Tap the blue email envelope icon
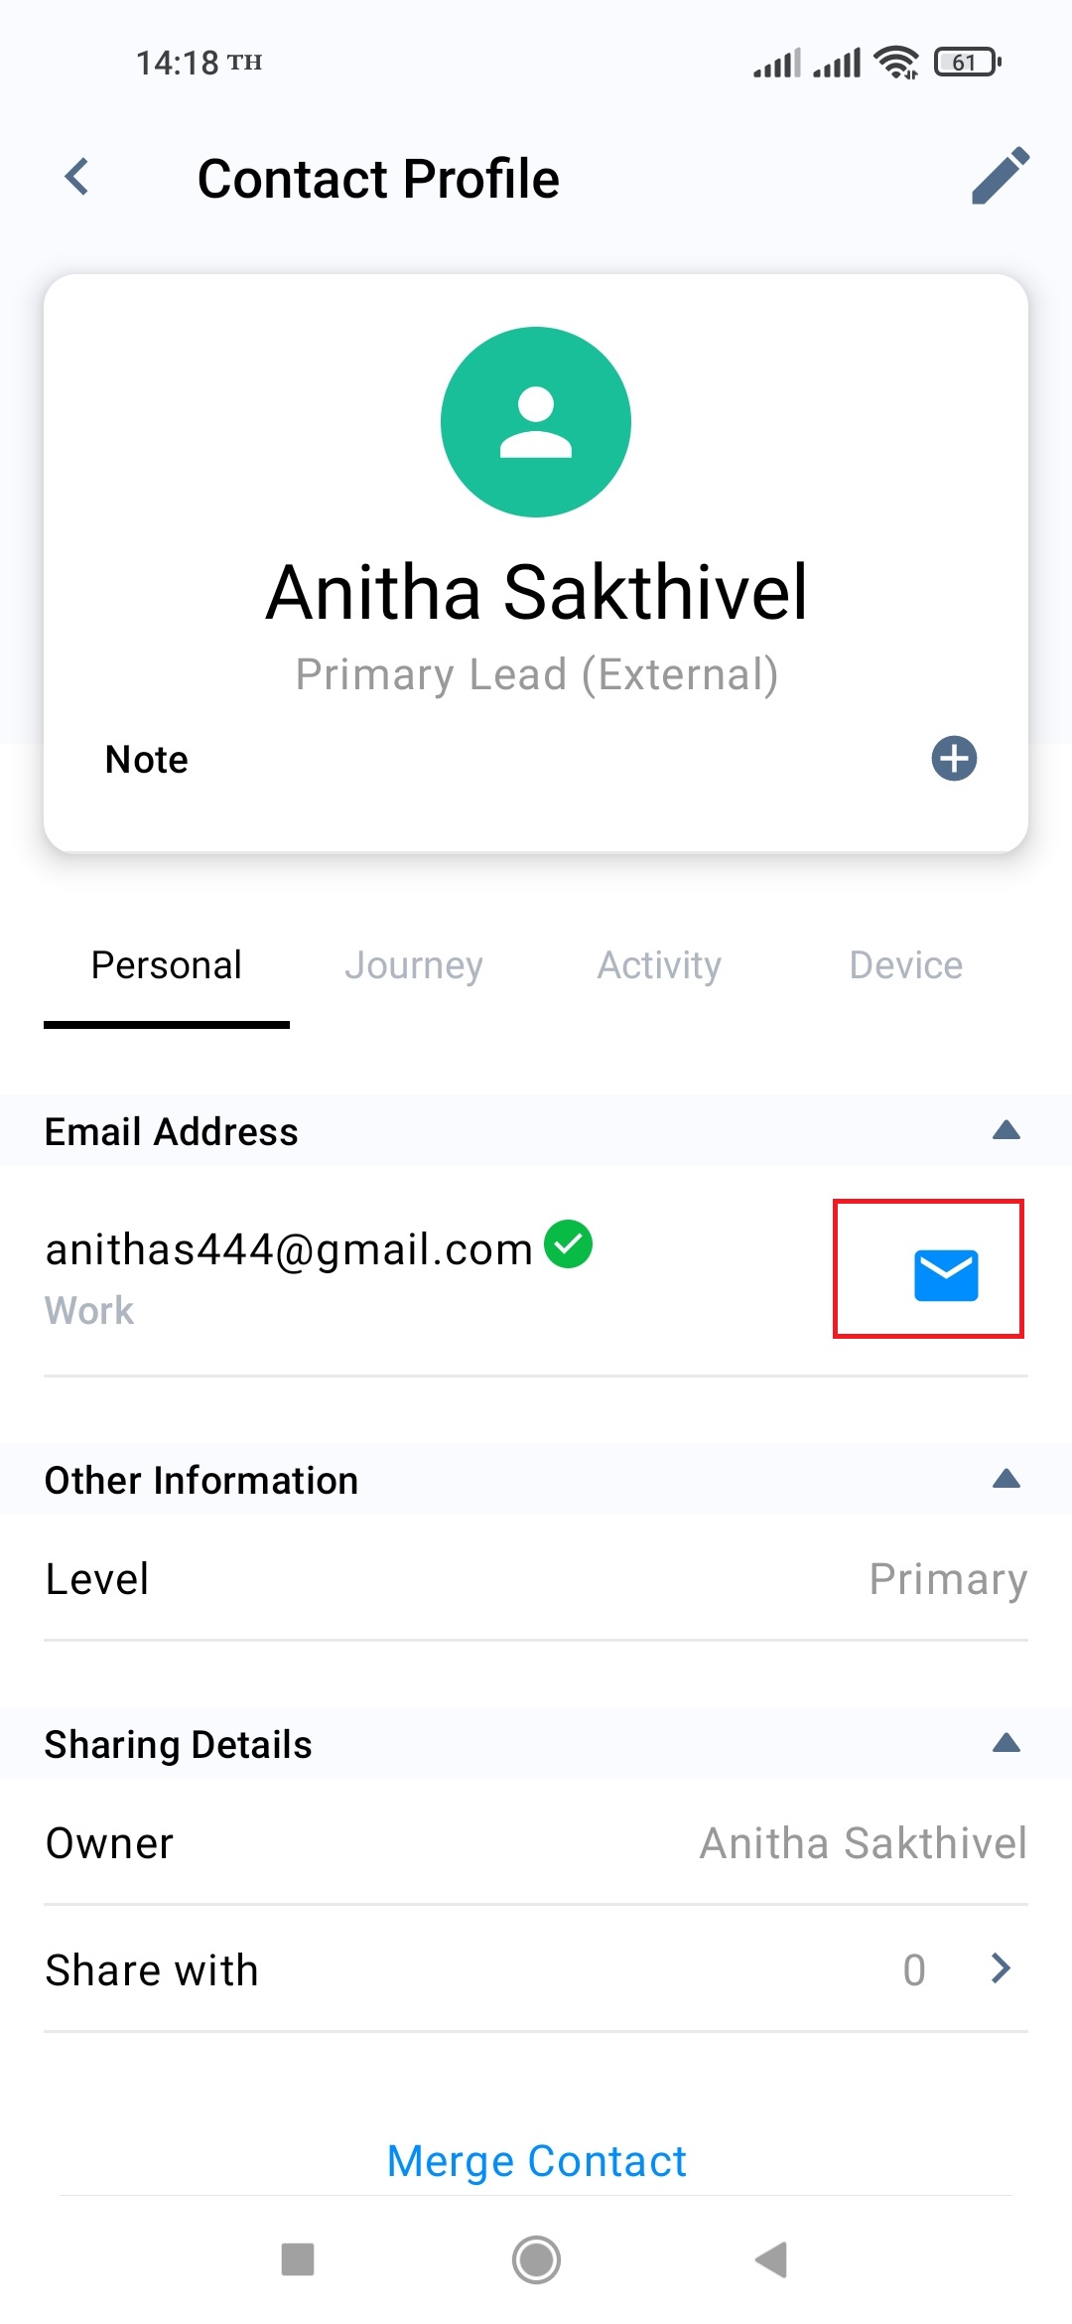The height and width of the screenshot is (2324, 1072). [946, 1275]
